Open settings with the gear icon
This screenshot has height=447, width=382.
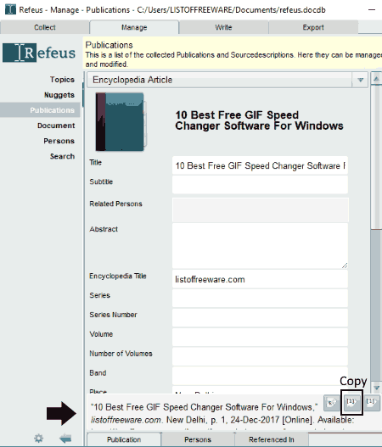38,438
